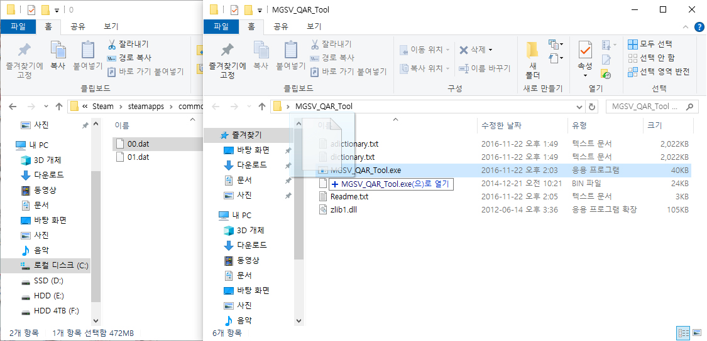Click 잘라내기 (Cut) in MGSV_QAR_Tool window
This screenshot has width=707, height=341.
click(331, 44)
